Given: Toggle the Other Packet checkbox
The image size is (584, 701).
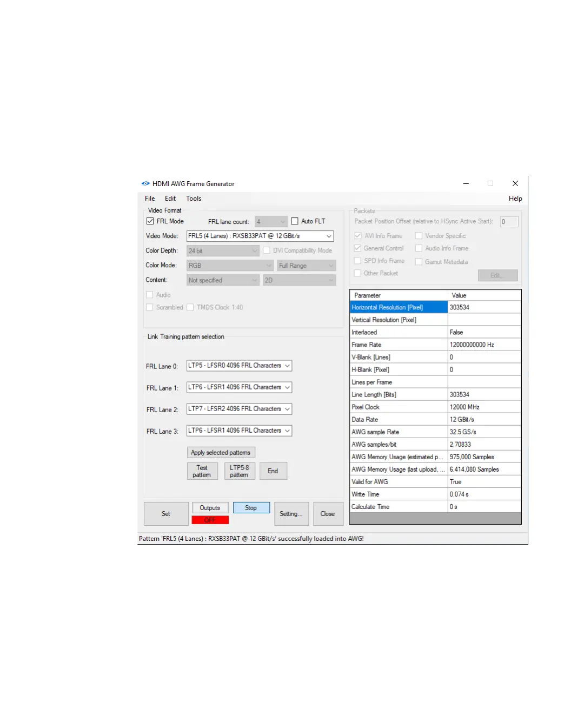Looking at the screenshot, I should point(357,273).
